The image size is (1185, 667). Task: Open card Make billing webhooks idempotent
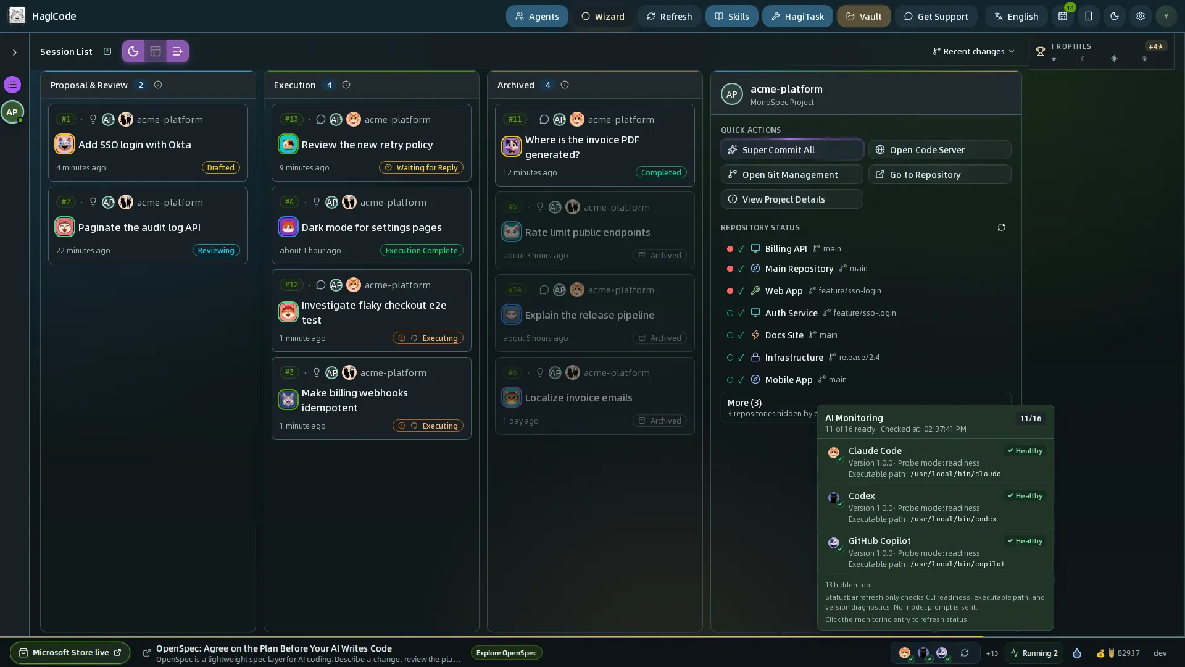[x=372, y=398]
